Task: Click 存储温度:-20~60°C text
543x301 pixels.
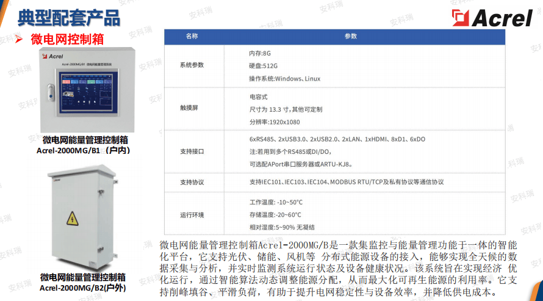Action: pos(275,215)
